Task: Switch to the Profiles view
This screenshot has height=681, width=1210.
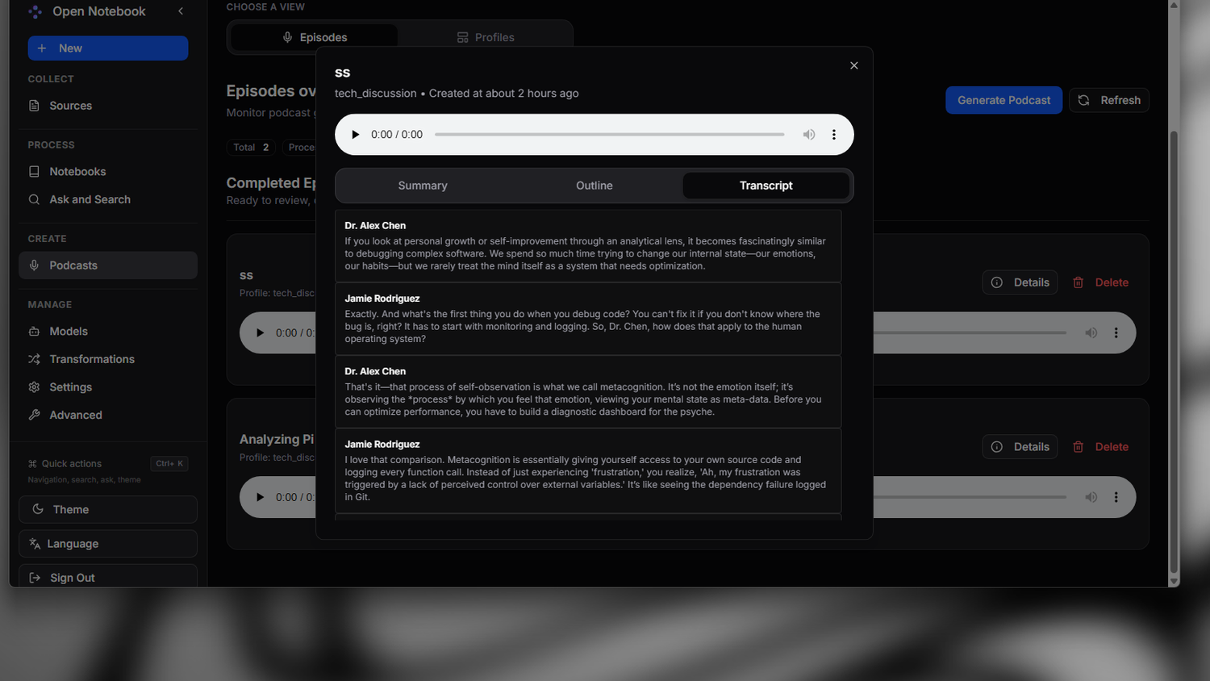Action: 486,37
